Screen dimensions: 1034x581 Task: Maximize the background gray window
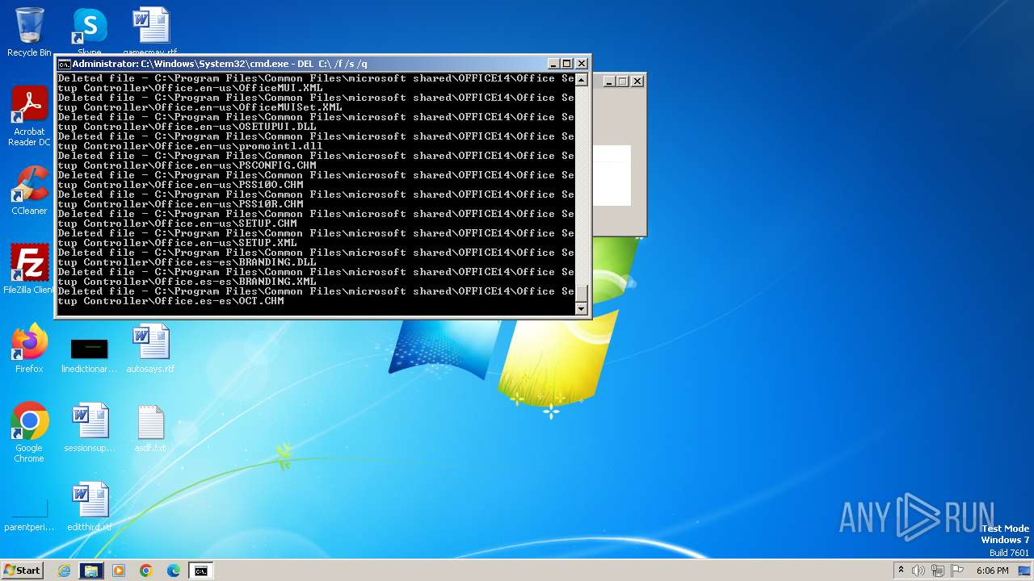pos(623,81)
